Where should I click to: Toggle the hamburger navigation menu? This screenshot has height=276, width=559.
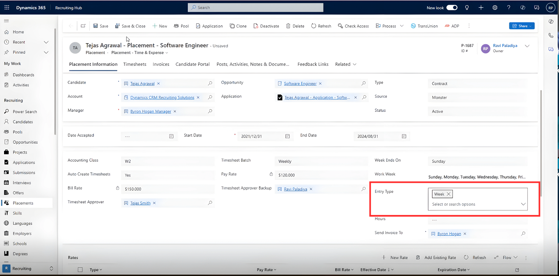[x=6, y=21]
